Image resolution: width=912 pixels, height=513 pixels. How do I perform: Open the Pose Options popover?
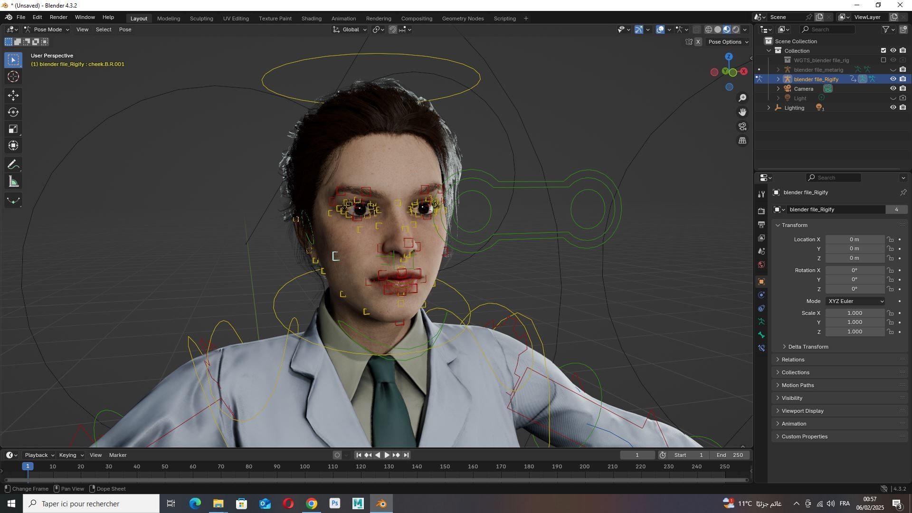click(x=728, y=42)
